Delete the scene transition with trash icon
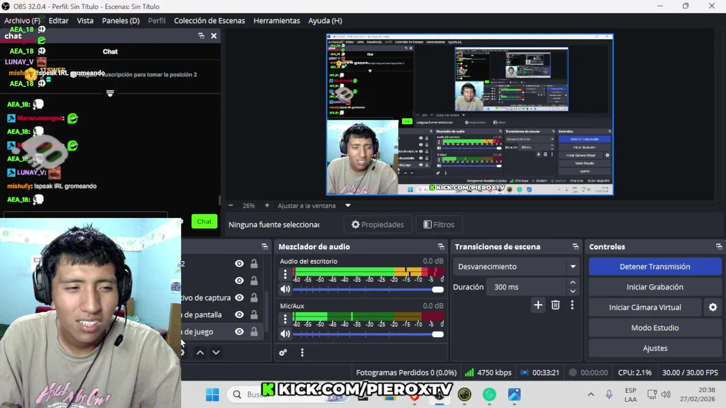The width and height of the screenshot is (726, 408). (x=555, y=305)
